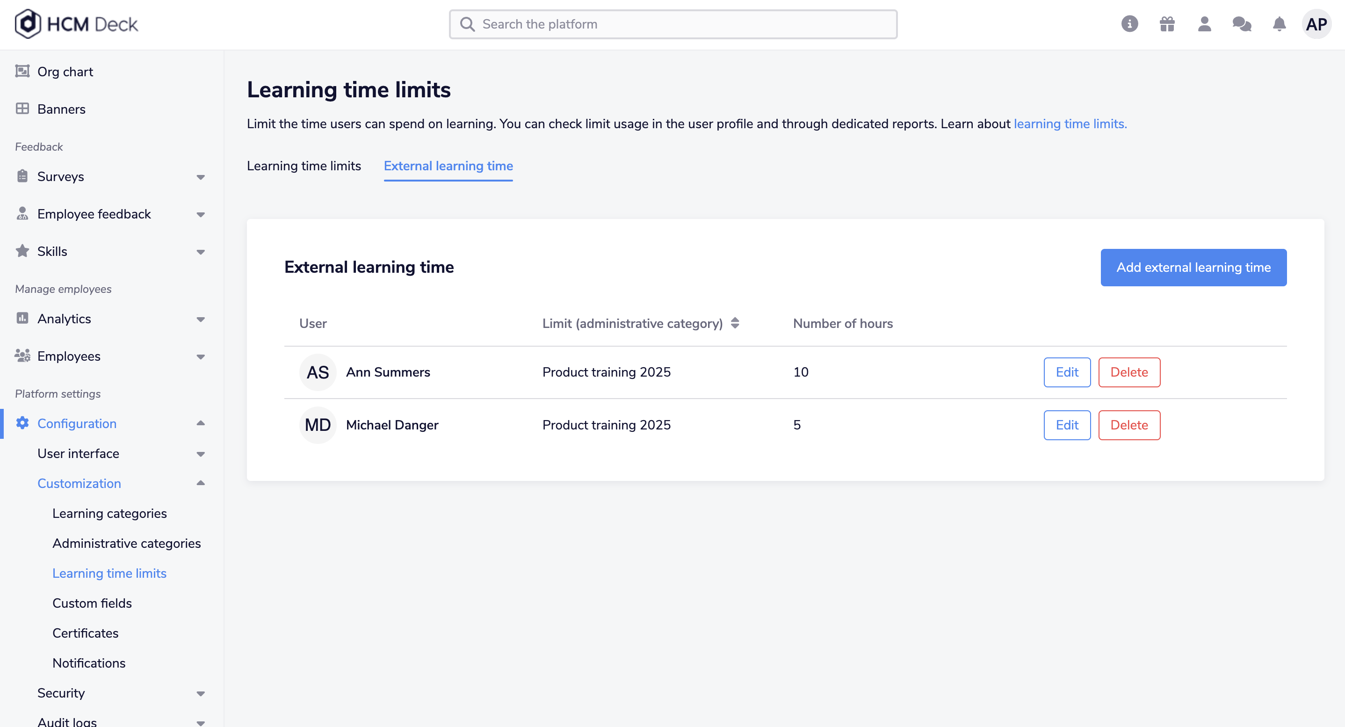
Task: Click the Employee feedback person icon
Action: point(22,214)
